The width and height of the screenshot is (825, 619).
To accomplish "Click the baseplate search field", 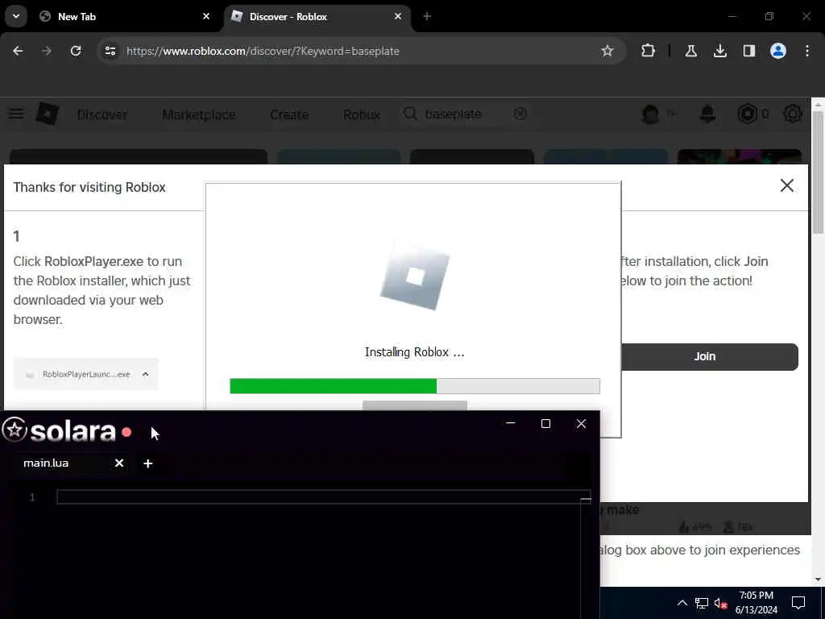I will (466, 114).
